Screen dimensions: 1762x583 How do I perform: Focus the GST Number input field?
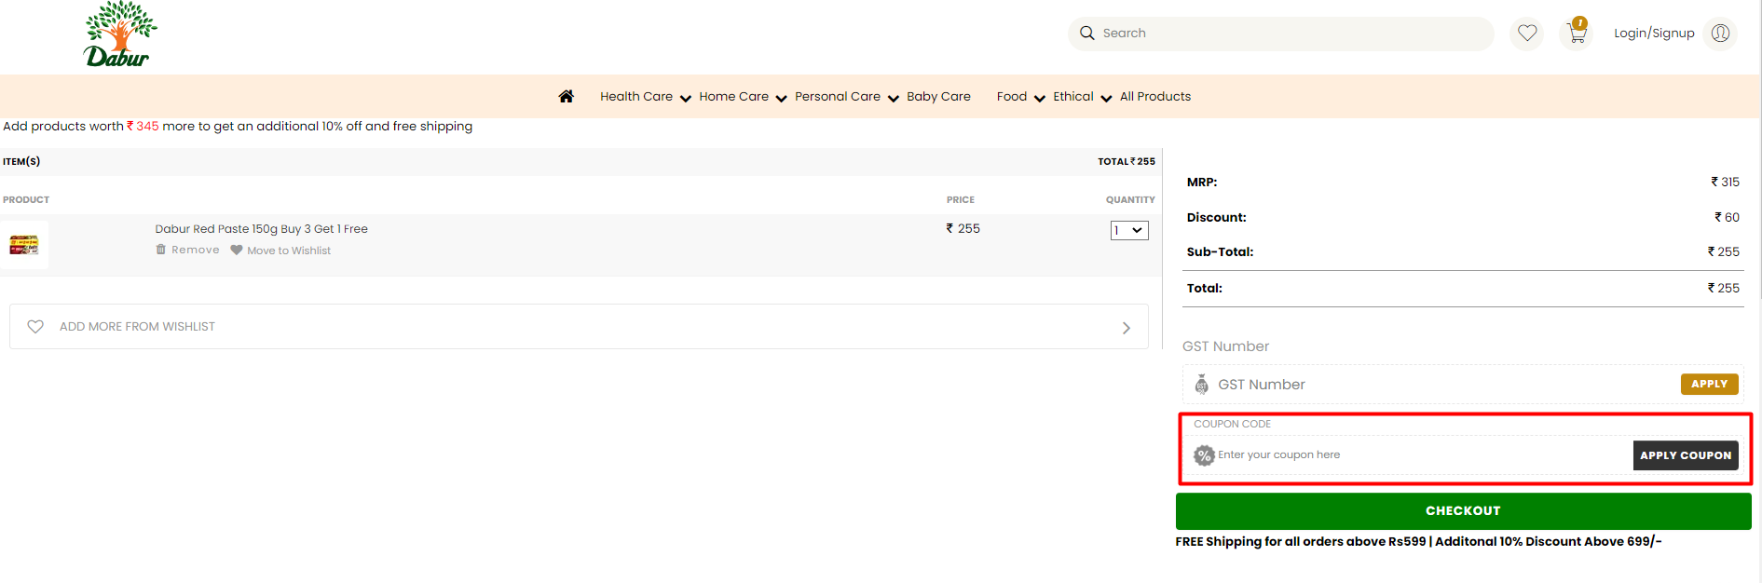[x=1444, y=385]
